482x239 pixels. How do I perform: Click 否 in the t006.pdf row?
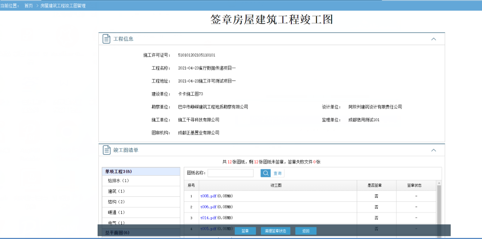[x=376, y=207]
